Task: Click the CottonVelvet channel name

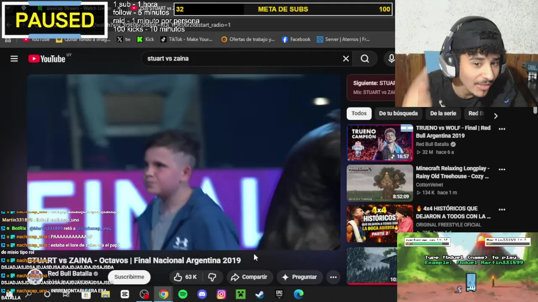Action: pos(430,185)
